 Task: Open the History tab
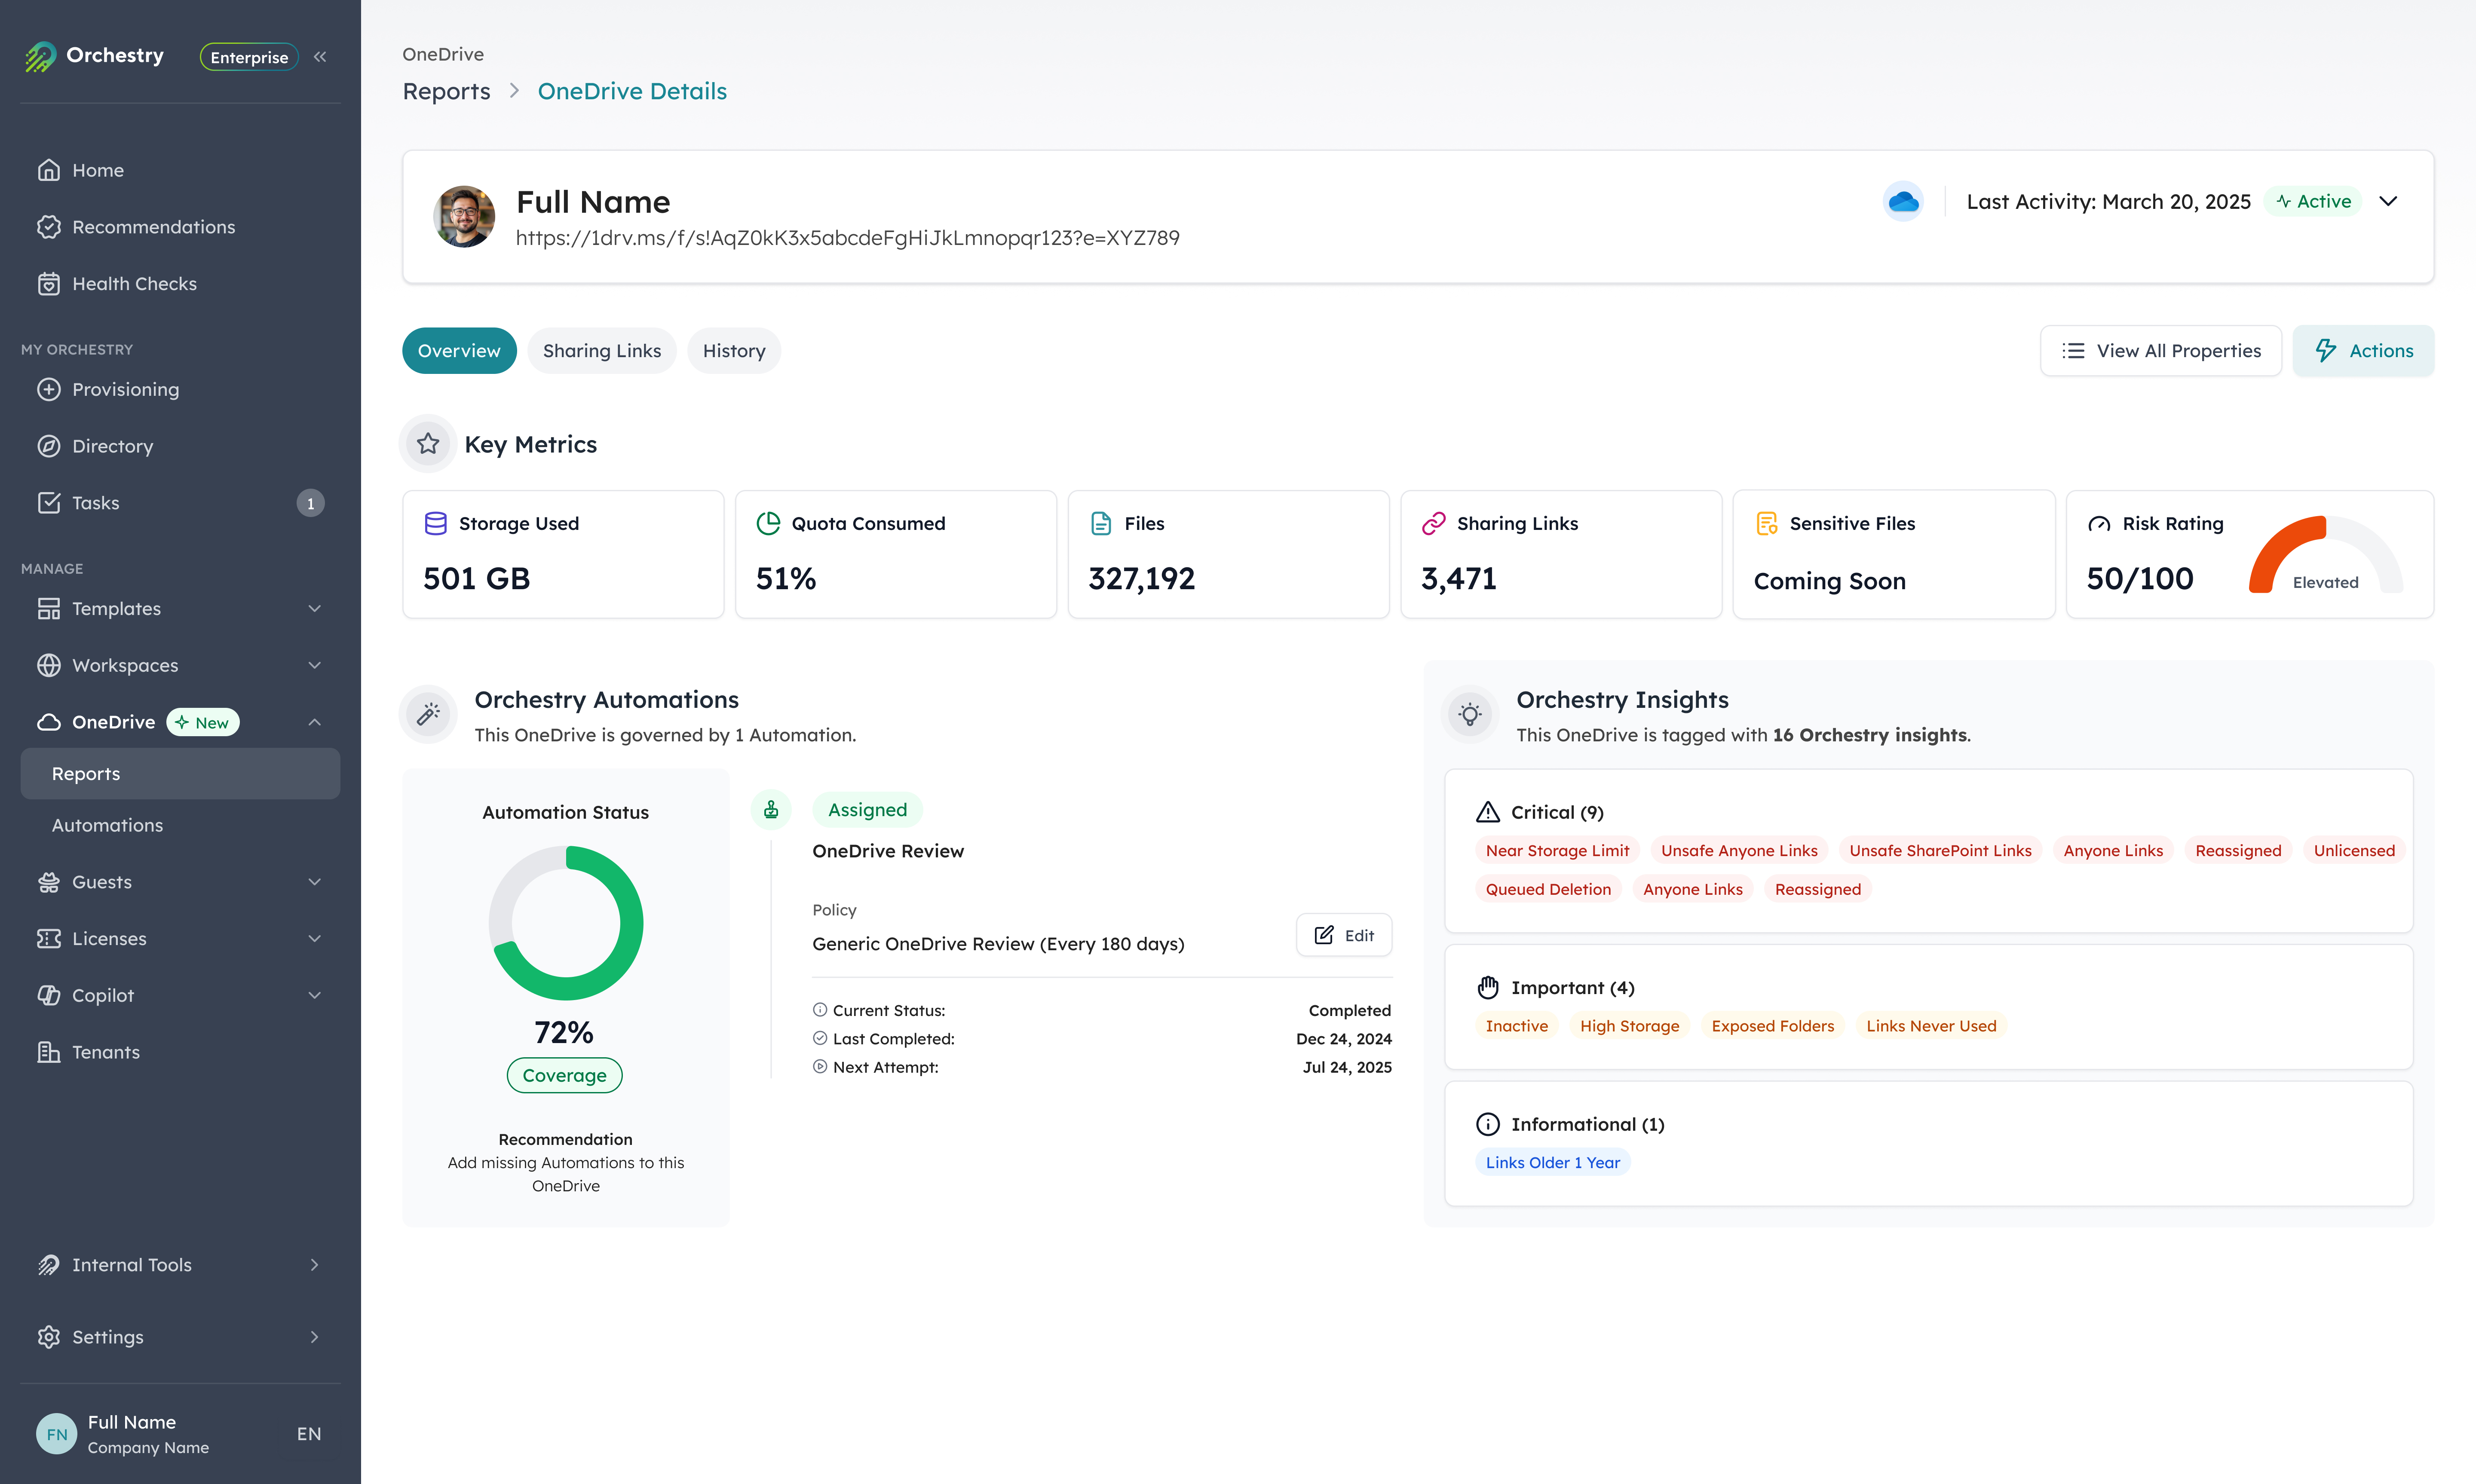coord(734,350)
